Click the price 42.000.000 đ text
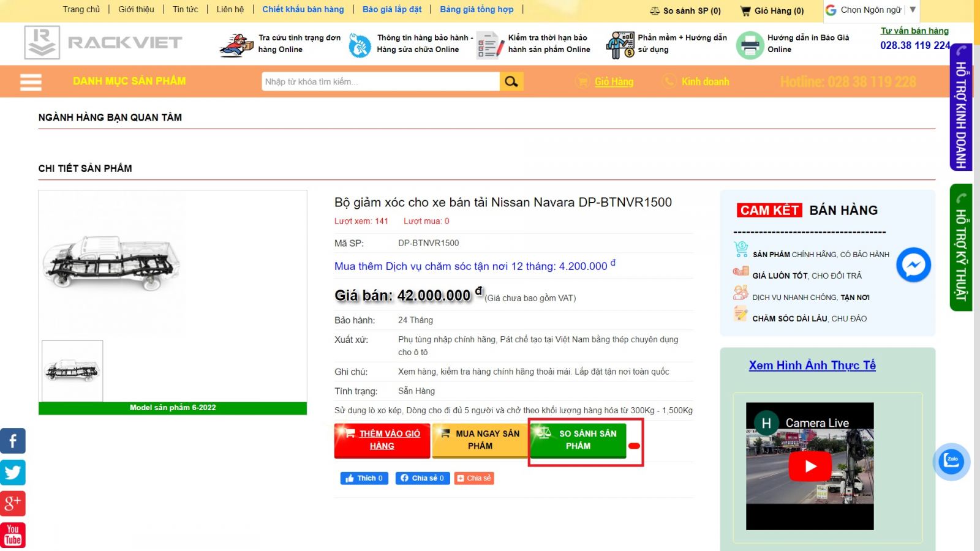Viewport: 980px width, 551px height. point(440,294)
